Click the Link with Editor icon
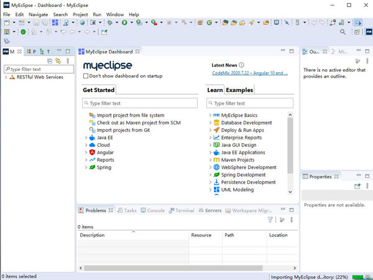373x280 pixels. click(58, 60)
